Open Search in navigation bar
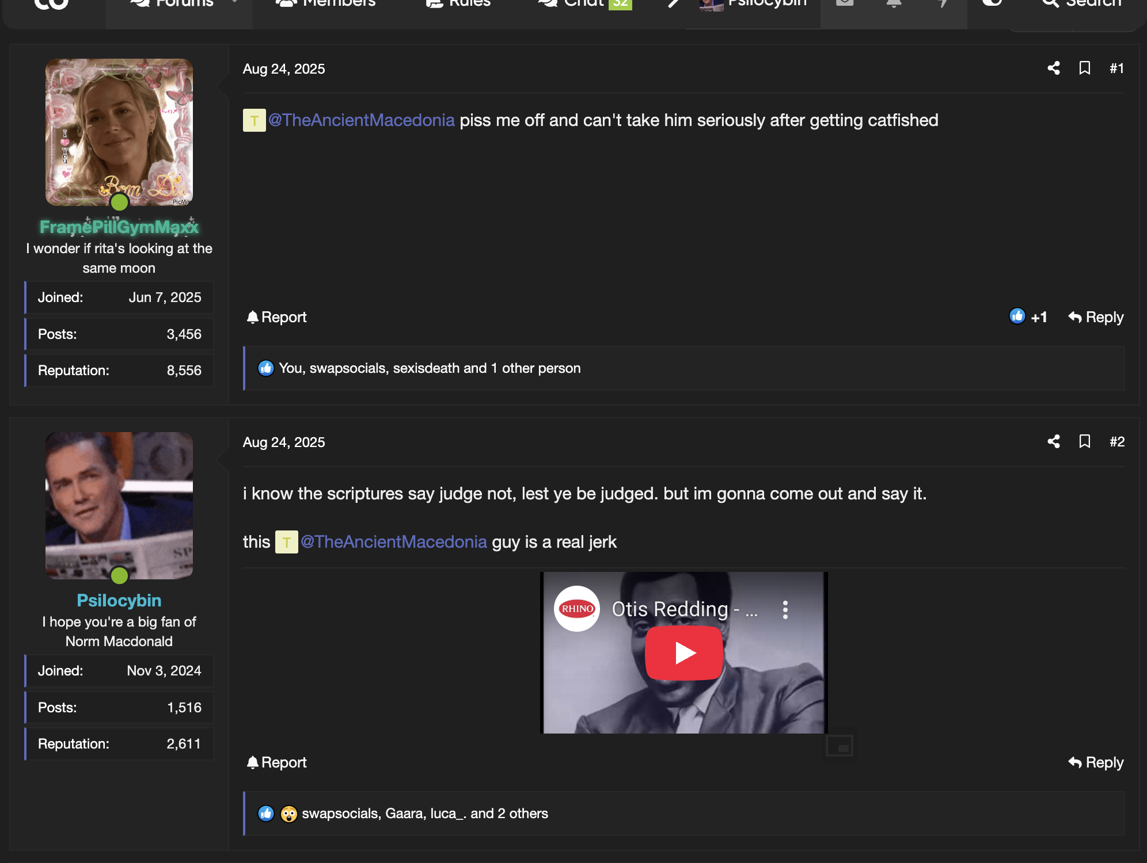Viewport: 1147px width, 863px height. 1082,5
